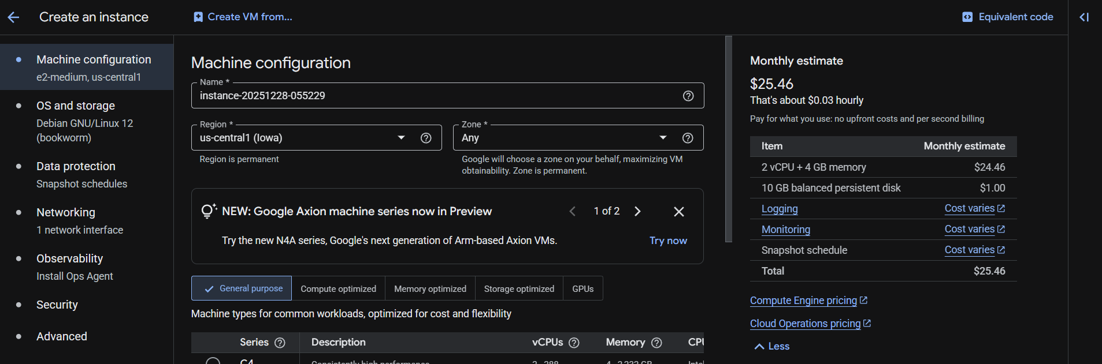The height and width of the screenshot is (364, 1102).
Task: Go to previous notice with left chevron
Action: coord(573,211)
